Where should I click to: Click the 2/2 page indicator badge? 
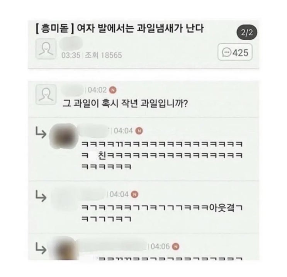(247, 33)
